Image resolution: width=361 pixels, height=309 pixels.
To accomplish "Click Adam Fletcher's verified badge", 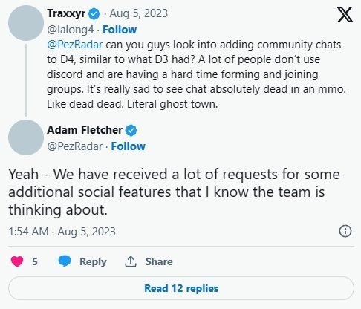I will point(131,130).
